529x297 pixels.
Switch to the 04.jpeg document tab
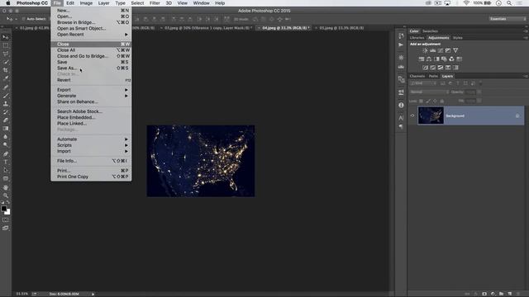(285, 28)
